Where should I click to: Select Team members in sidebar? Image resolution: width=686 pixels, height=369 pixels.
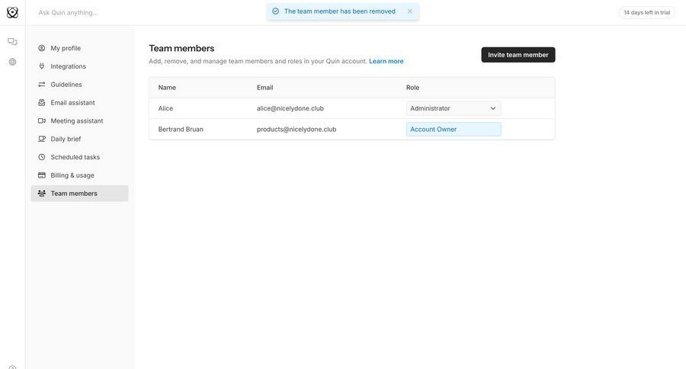tap(79, 194)
